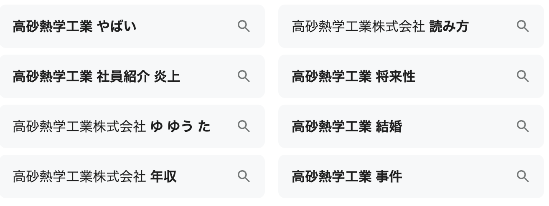Click the magnifier icon in 将来性 suggestion
The height and width of the screenshot is (206, 549).
(x=523, y=76)
